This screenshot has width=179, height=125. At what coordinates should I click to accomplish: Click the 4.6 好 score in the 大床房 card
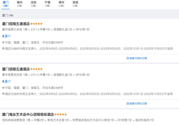pos(6,36)
